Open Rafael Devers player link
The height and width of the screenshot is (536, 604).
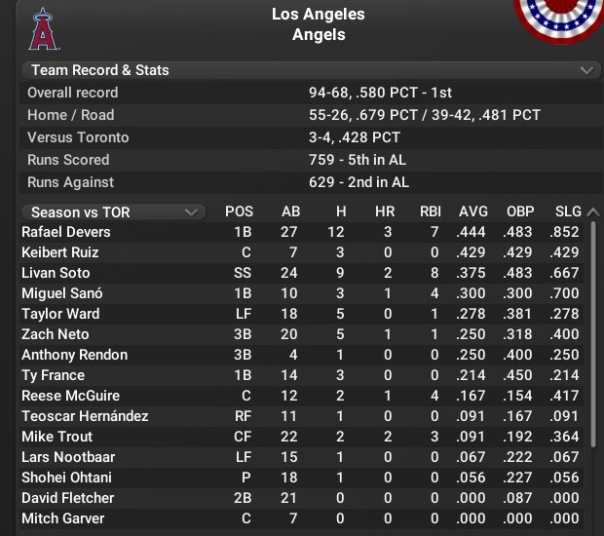tap(66, 232)
